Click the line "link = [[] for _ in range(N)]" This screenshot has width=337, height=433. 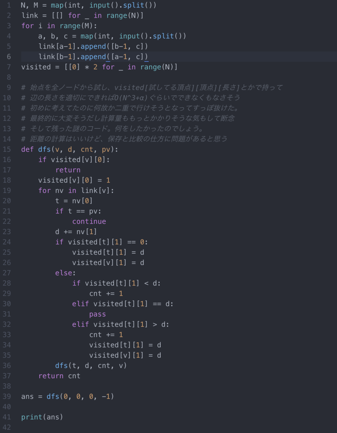point(82,16)
